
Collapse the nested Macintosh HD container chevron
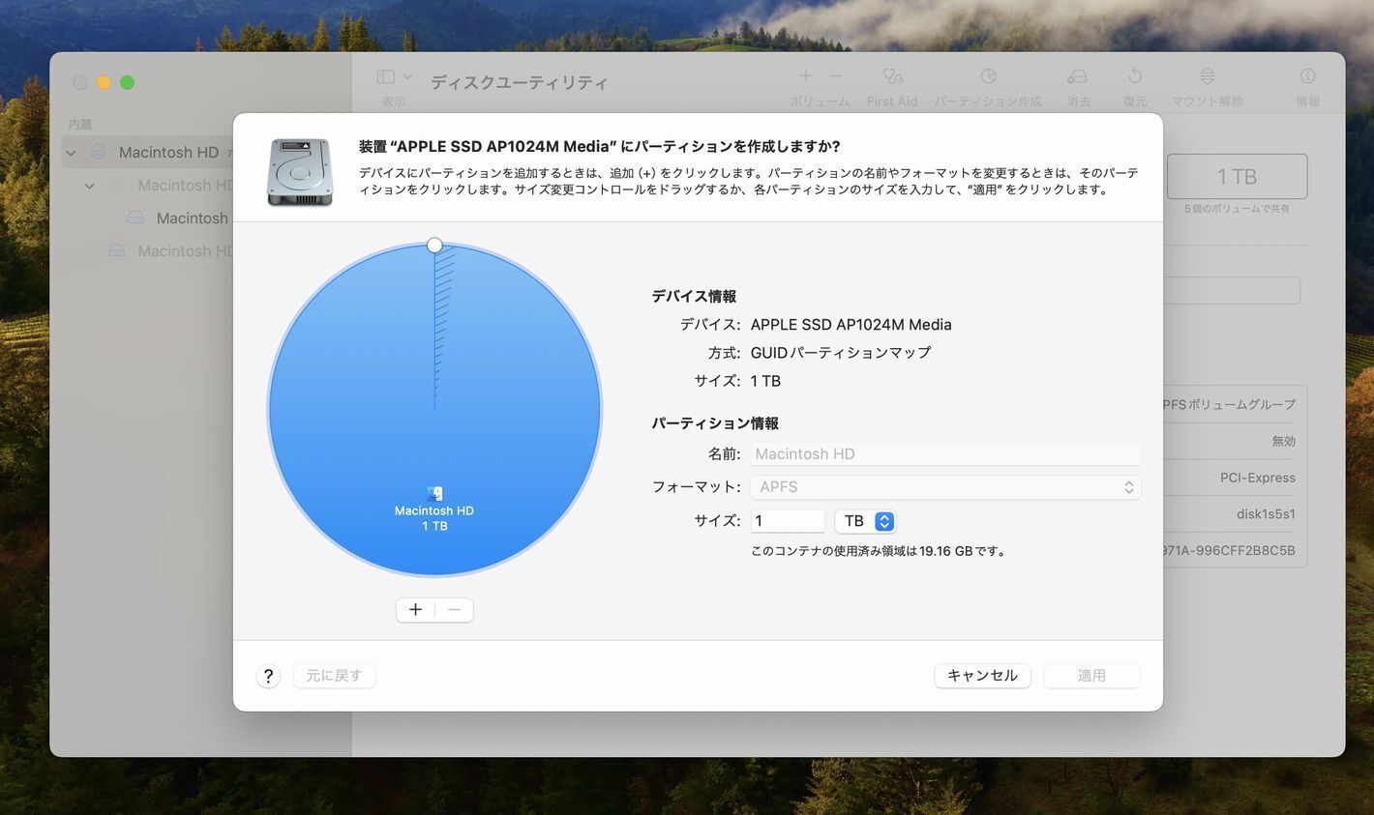(x=90, y=186)
